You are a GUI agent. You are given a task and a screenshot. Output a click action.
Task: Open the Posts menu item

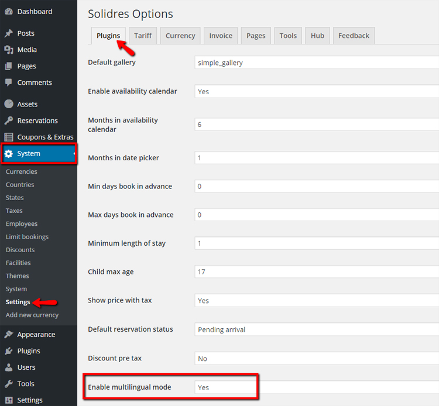tap(26, 33)
